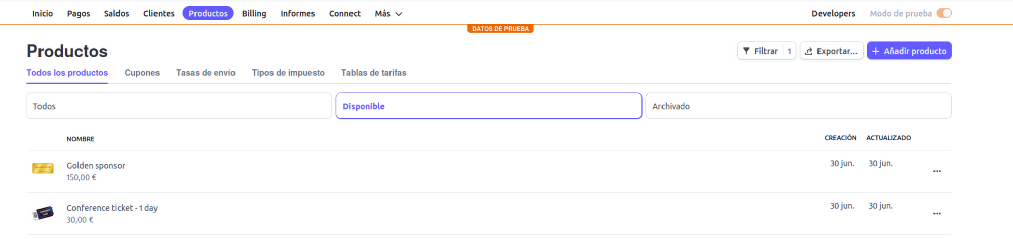Open Billing in top navigation
Image resolution: width=1013 pixels, height=239 pixels.
coord(254,14)
